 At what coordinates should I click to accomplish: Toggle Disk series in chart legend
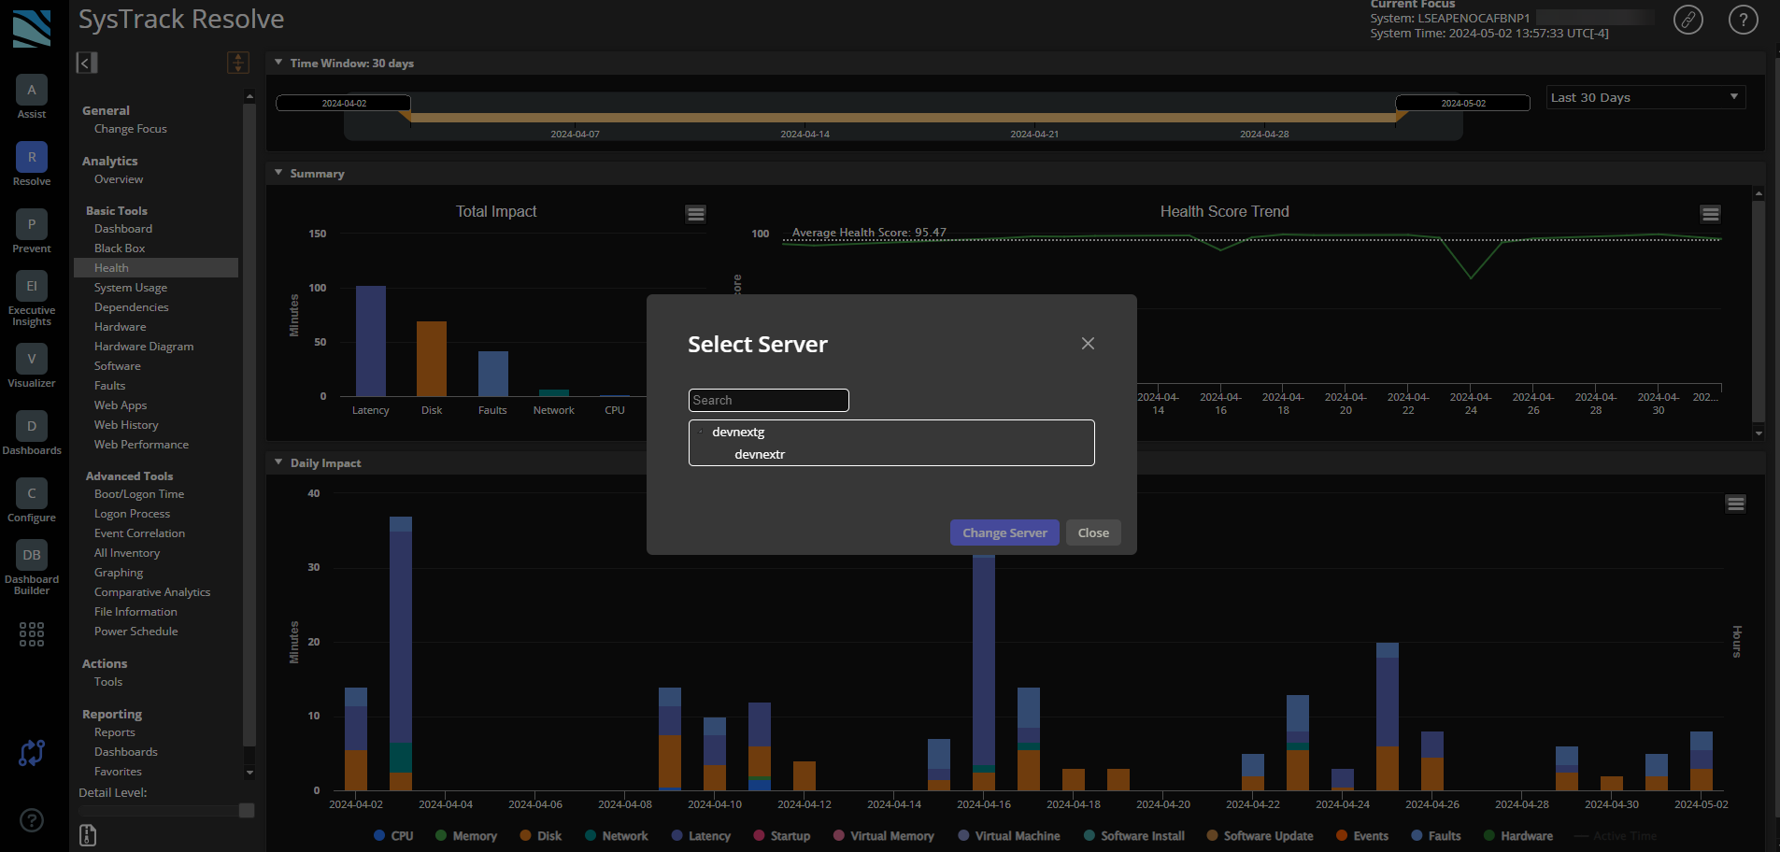[x=541, y=836]
